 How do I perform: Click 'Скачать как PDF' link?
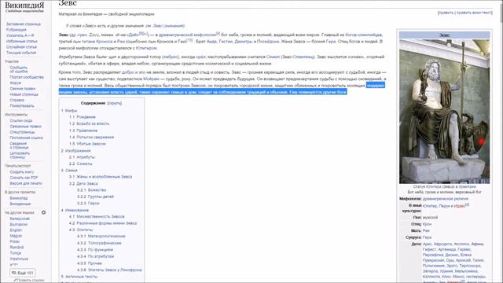pos(24,178)
